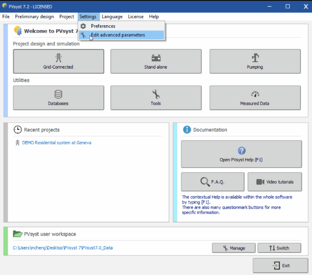Click the Video tutorials camera icon

260,182
